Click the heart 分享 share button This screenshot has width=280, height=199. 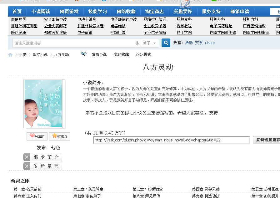37,136
